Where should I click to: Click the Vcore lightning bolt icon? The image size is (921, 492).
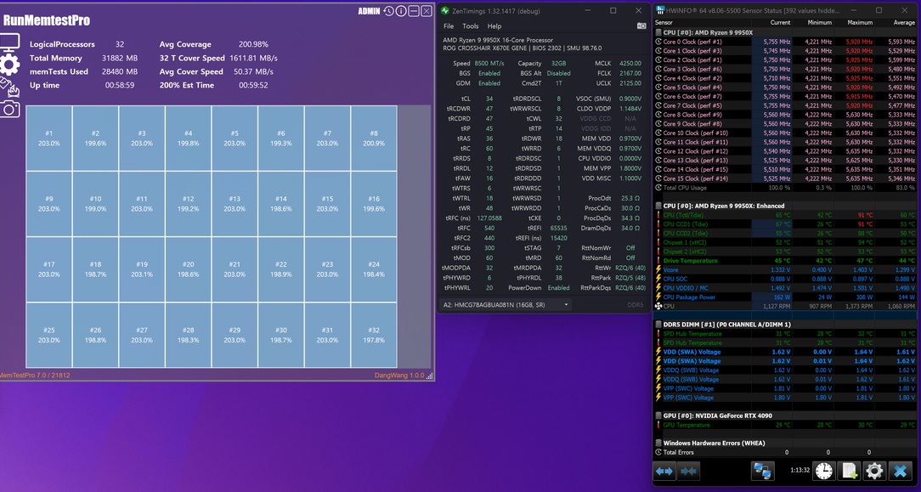[x=658, y=269]
